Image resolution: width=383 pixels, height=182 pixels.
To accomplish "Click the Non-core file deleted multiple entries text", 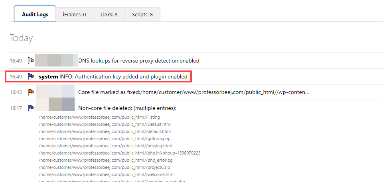I will point(127,108).
